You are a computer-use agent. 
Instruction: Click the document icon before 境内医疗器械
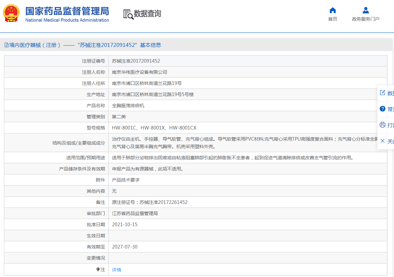point(7,45)
